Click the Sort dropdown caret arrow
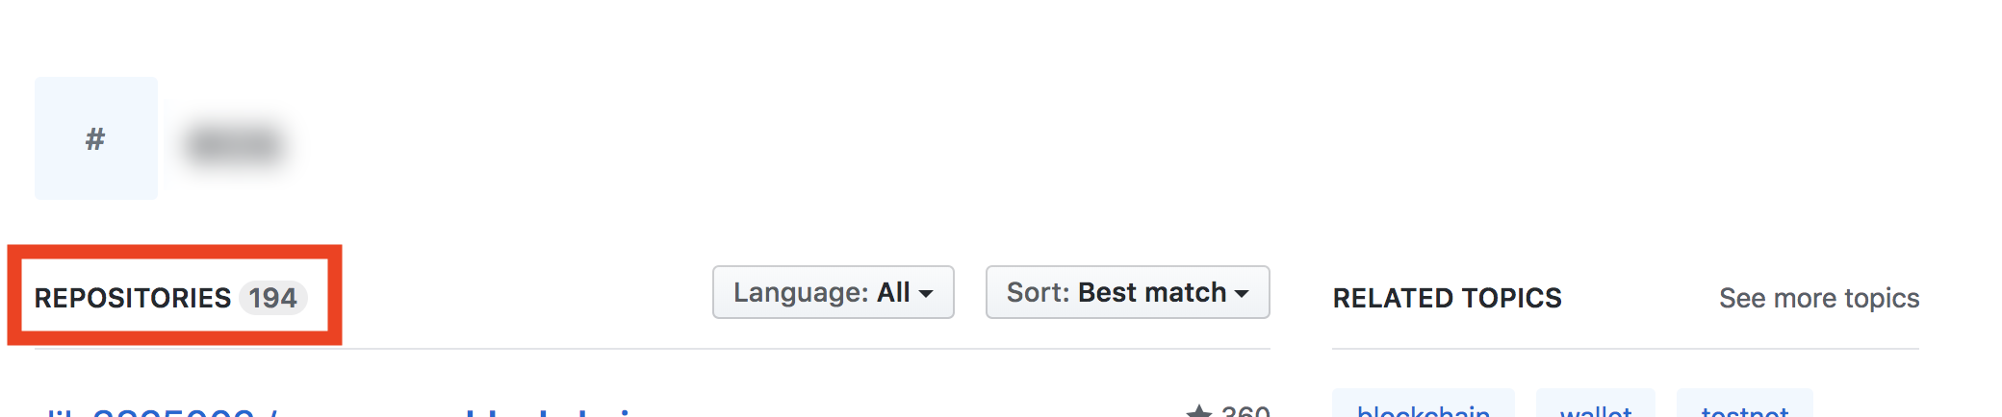The width and height of the screenshot is (2002, 417). pos(1242,294)
